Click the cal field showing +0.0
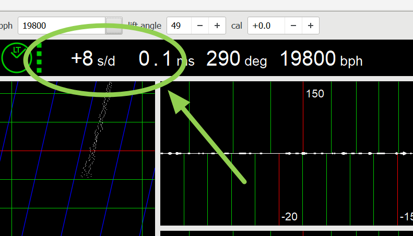This screenshot has width=413, height=236. click(x=266, y=25)
